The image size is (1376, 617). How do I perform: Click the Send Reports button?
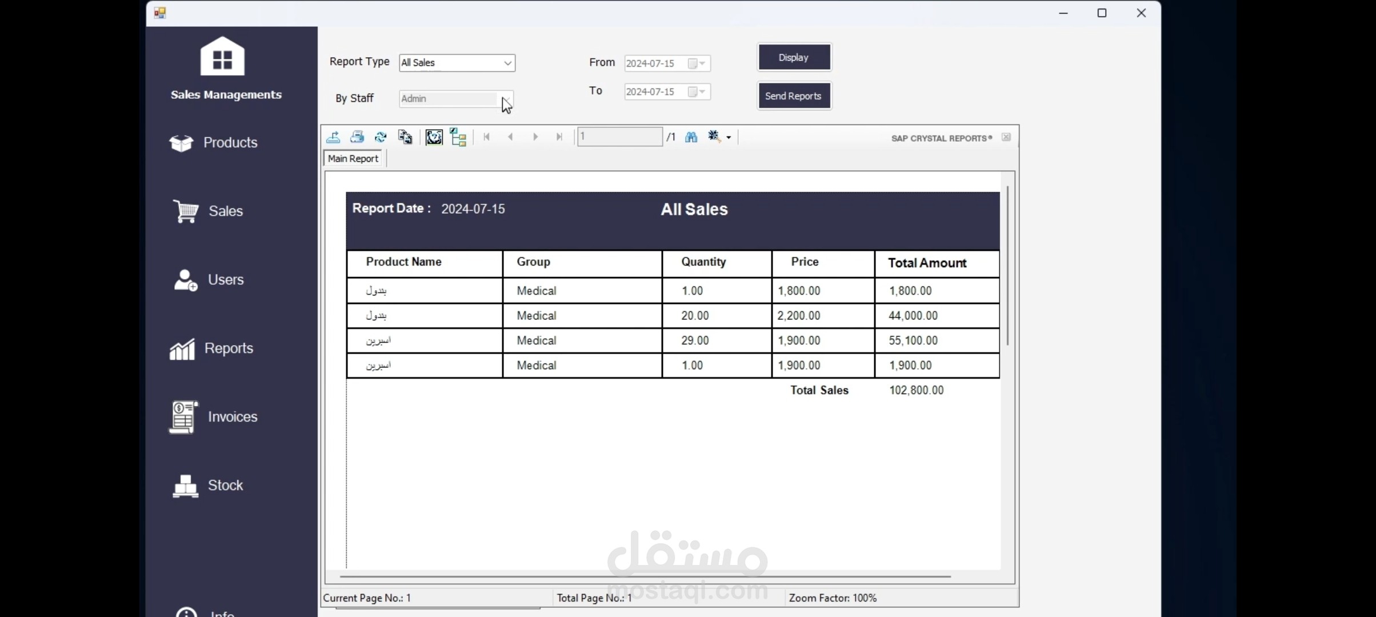[794, 96]
